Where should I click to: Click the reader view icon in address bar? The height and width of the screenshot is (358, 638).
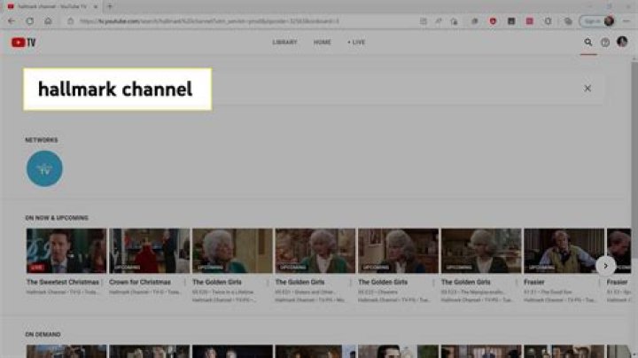point(424,21)
